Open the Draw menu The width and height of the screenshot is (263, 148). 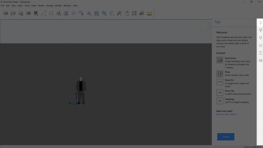point(34,5)
